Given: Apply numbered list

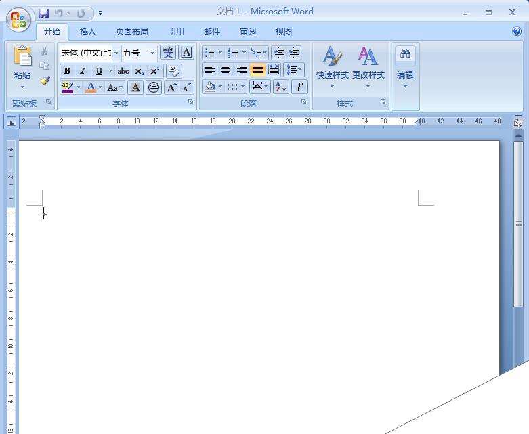Looking at the screenshot, I should pyautogui.click(x=233, y=53).
